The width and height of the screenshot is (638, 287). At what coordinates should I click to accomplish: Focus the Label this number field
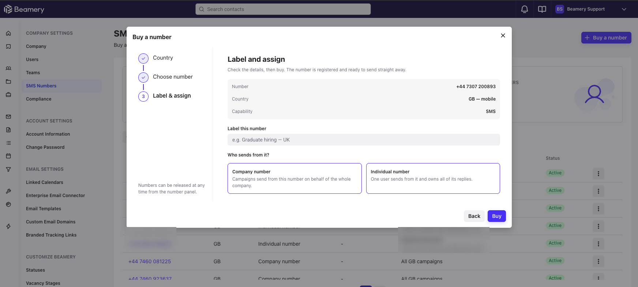[364, 140]
